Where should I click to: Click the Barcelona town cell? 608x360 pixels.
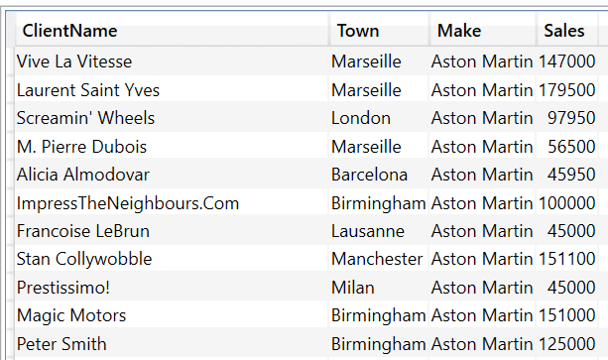click(x=379, y=175)
